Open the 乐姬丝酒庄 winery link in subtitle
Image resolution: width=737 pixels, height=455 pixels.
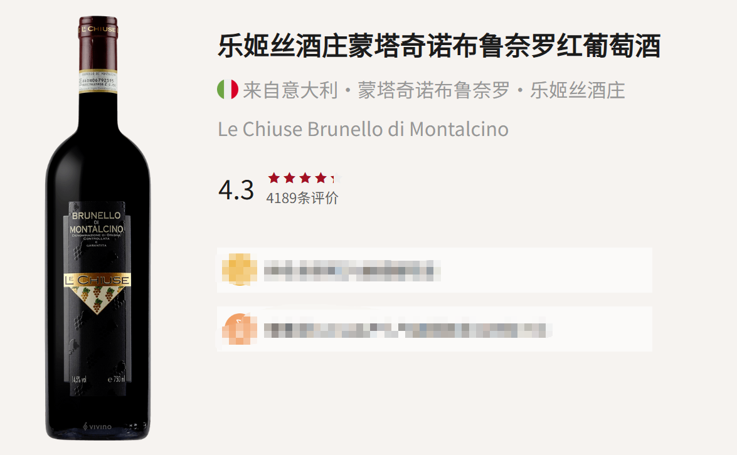577,90
